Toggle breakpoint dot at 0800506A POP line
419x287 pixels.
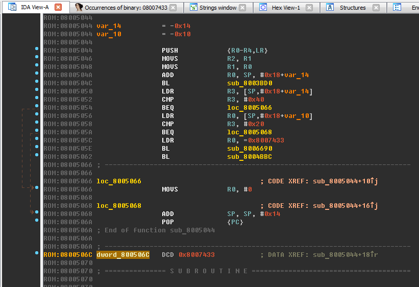click(x=37, y=220)
